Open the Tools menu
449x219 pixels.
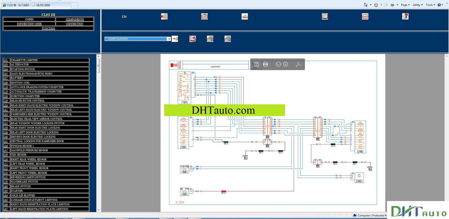click(x=430, y=5)
